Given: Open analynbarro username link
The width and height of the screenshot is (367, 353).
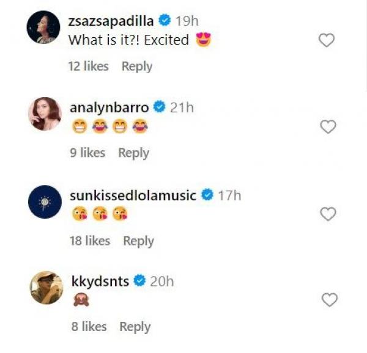Looking at the screenshot, I should click(x=109, y=107).
